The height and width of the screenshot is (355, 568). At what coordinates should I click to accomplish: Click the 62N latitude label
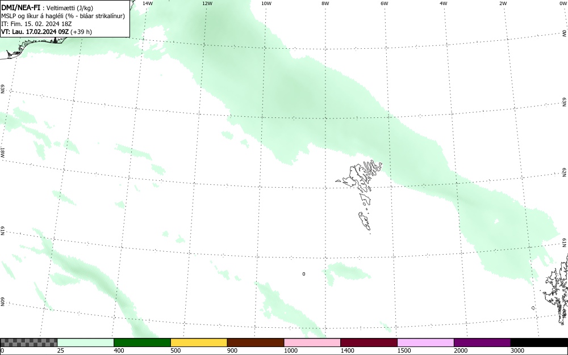(565, 172)
